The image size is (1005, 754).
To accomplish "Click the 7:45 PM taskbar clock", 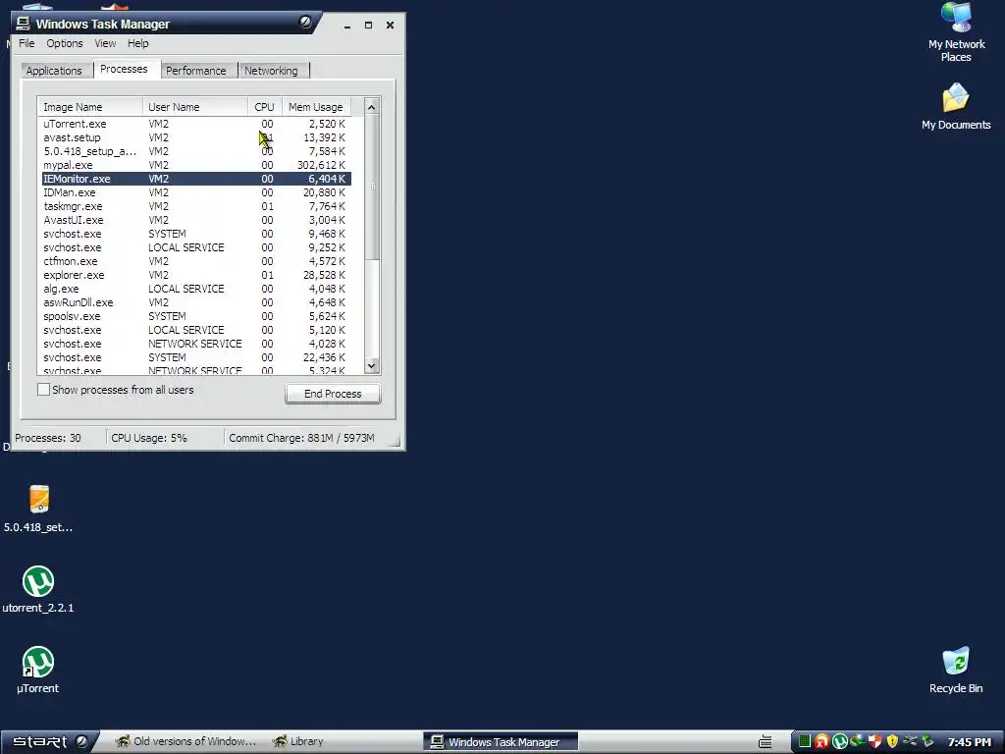I will tap(969, 742).
